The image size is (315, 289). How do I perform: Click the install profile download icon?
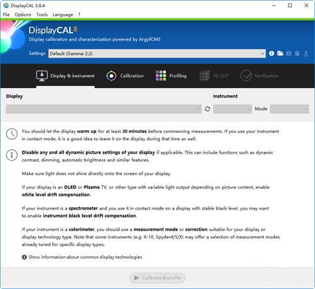tap(306, 54)
